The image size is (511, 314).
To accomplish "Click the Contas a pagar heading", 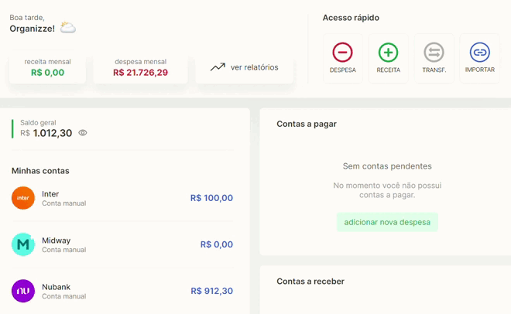I will (x=307, y=124).
